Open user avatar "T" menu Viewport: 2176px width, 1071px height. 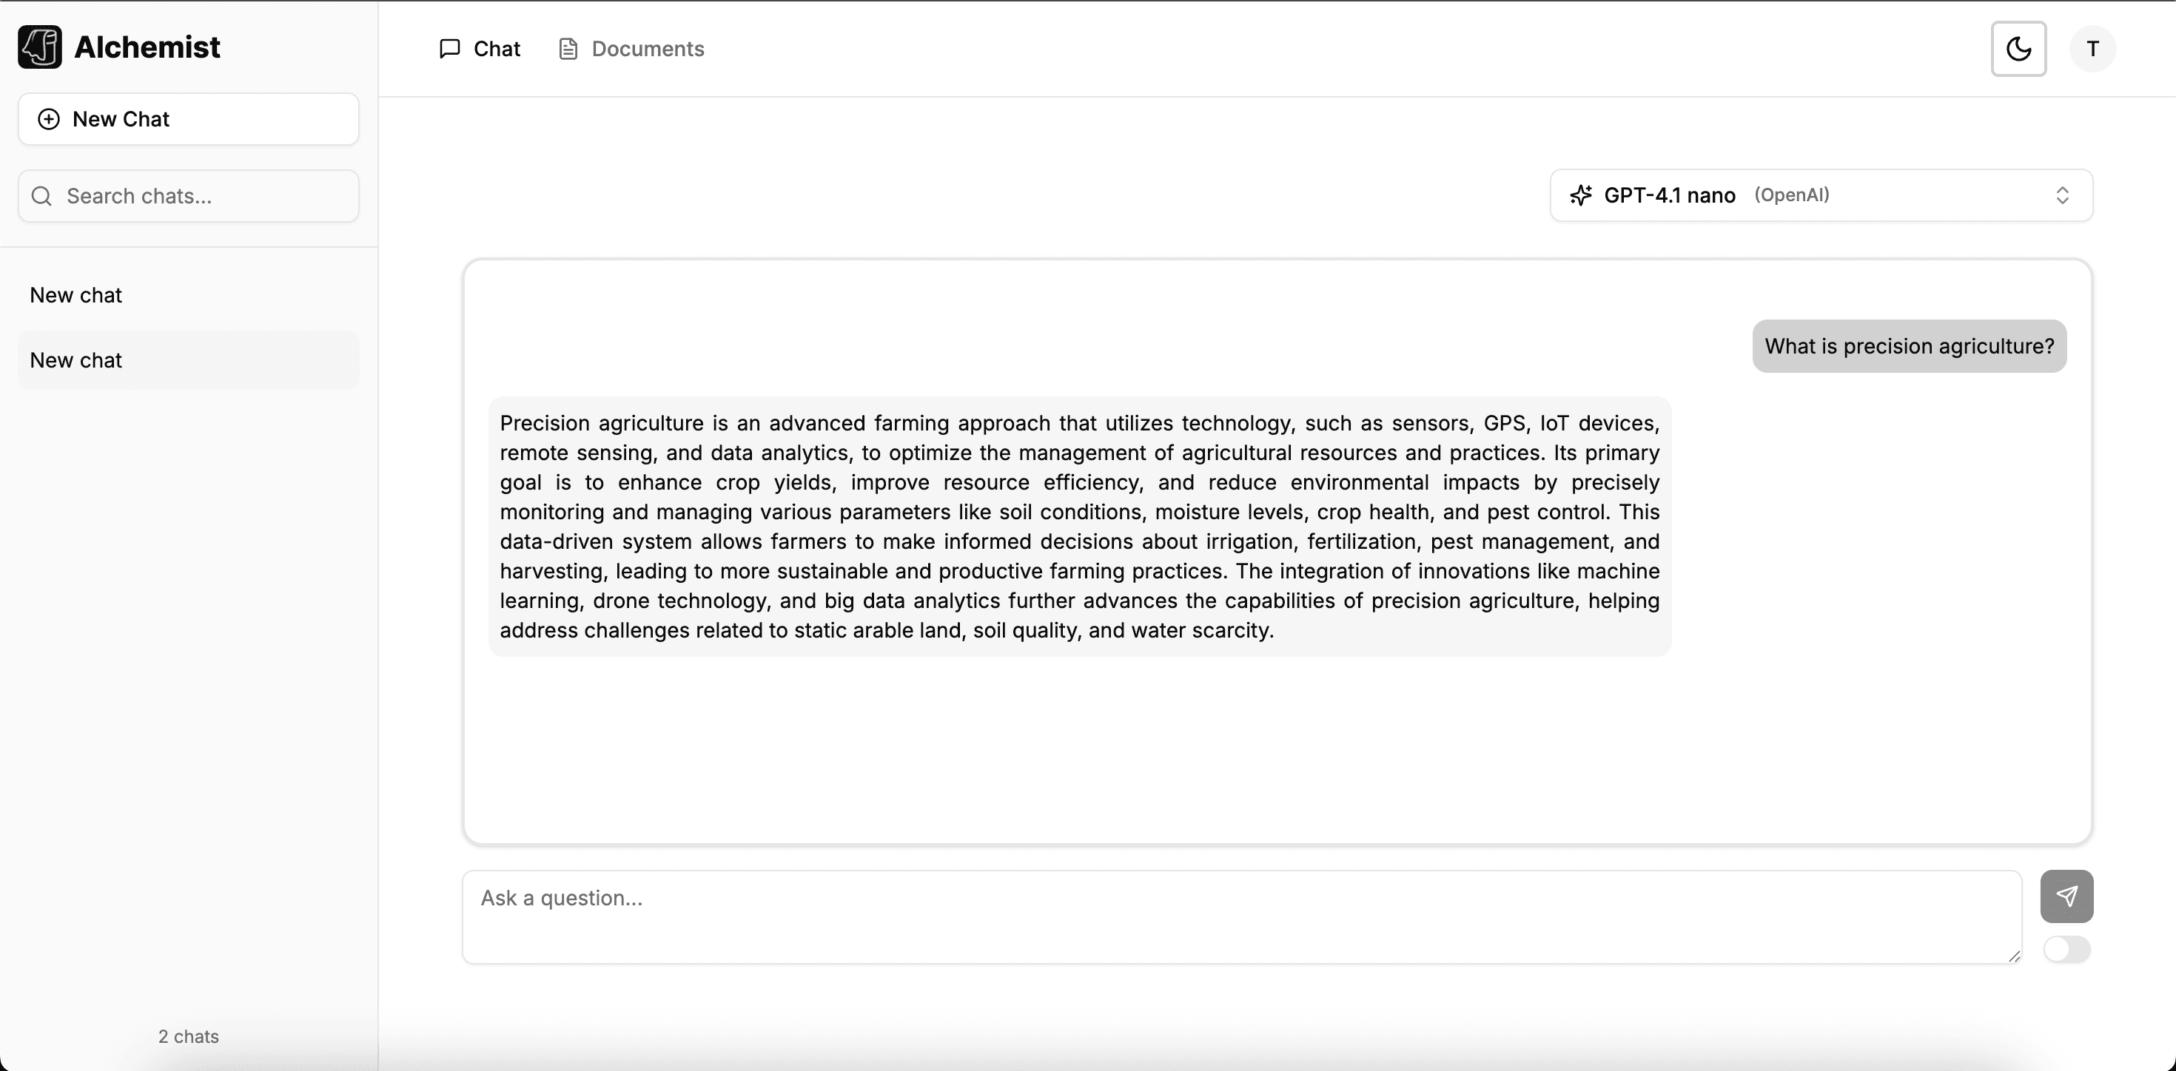pyautogui.click(x=2092, y=49)
